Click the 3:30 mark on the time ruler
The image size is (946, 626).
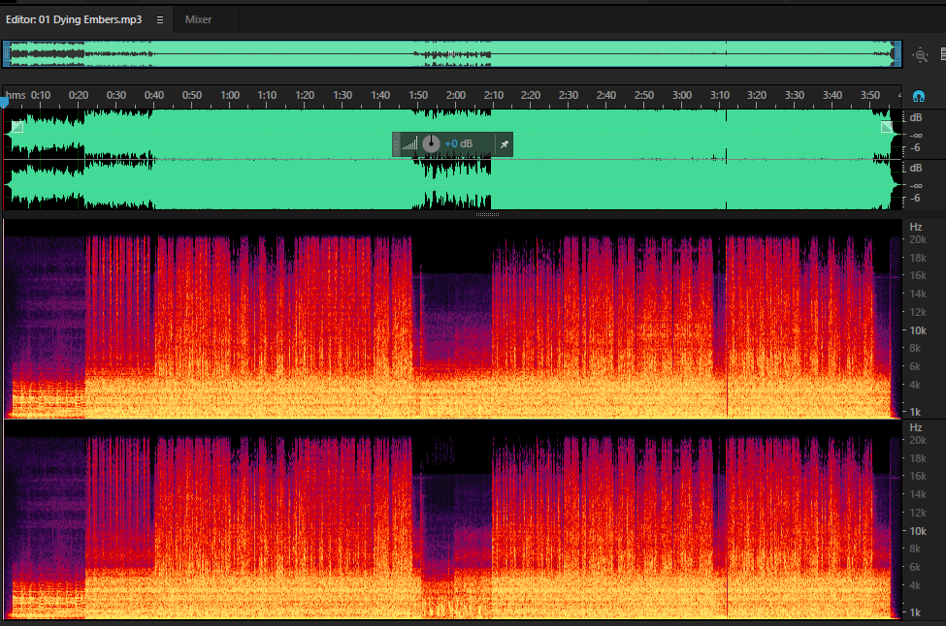pyautogui.click(x=795, y=95)
